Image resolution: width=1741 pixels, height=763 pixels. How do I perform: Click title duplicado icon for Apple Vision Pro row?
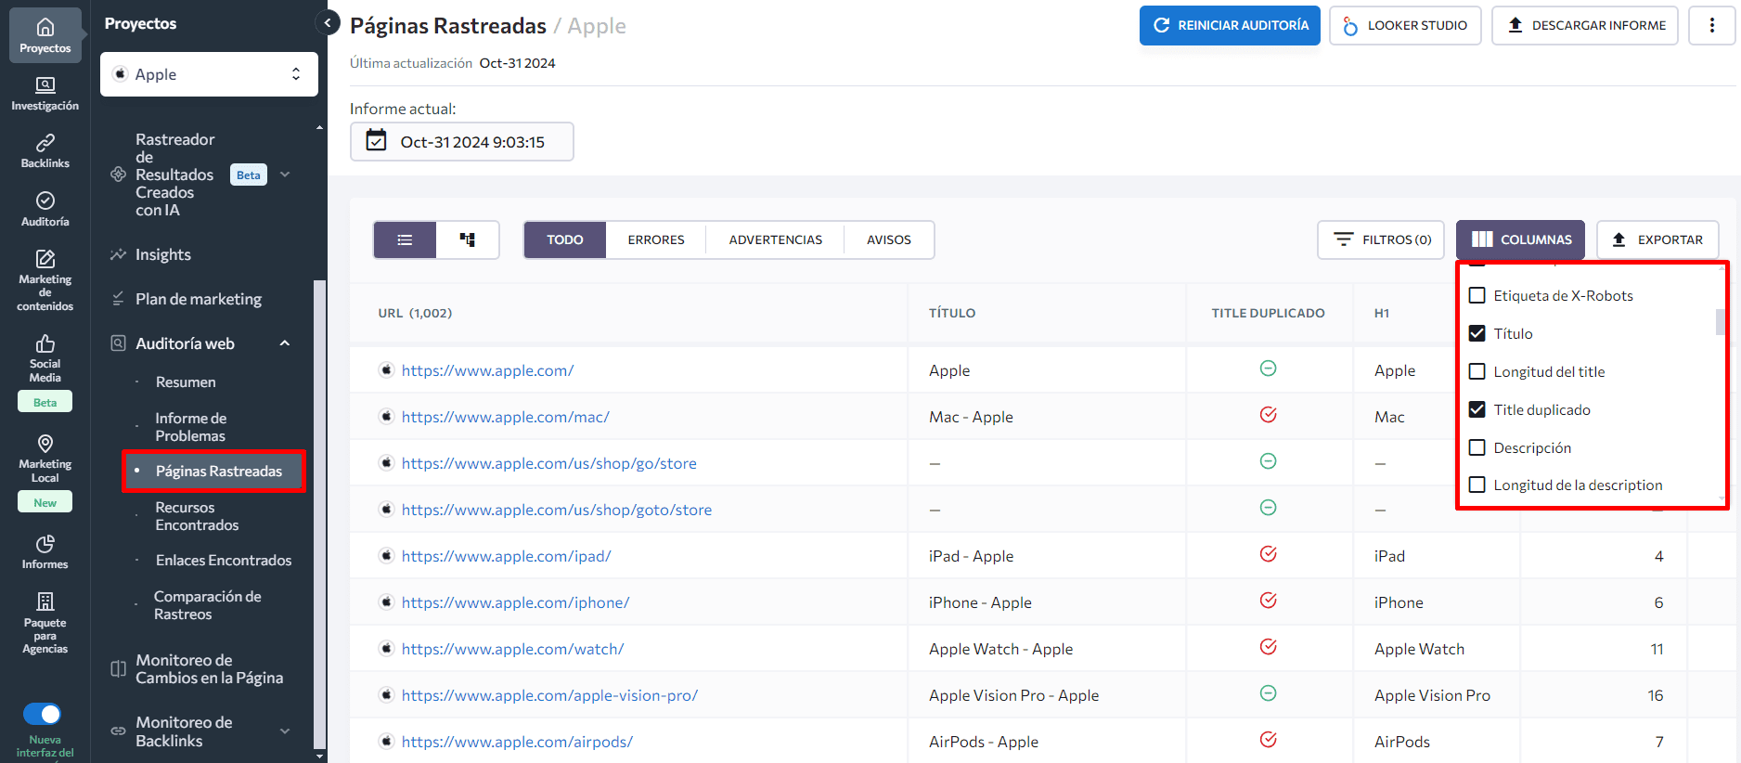(x=1268, y=693)
